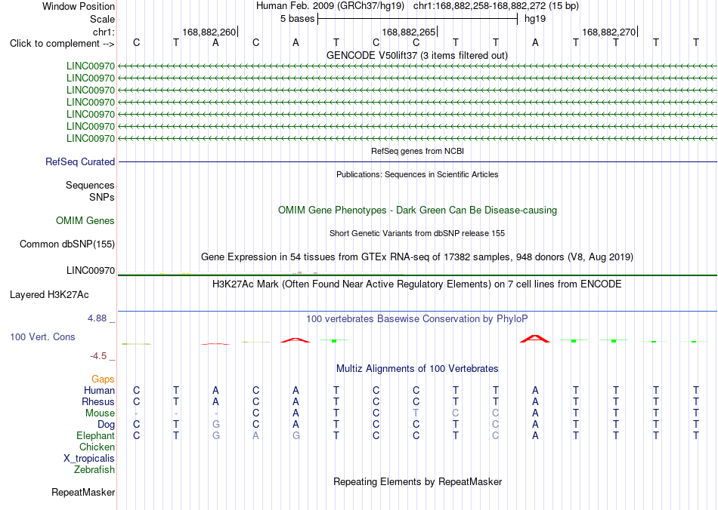
Task: Click the orange Gaps label
Action: pos(103,379)
